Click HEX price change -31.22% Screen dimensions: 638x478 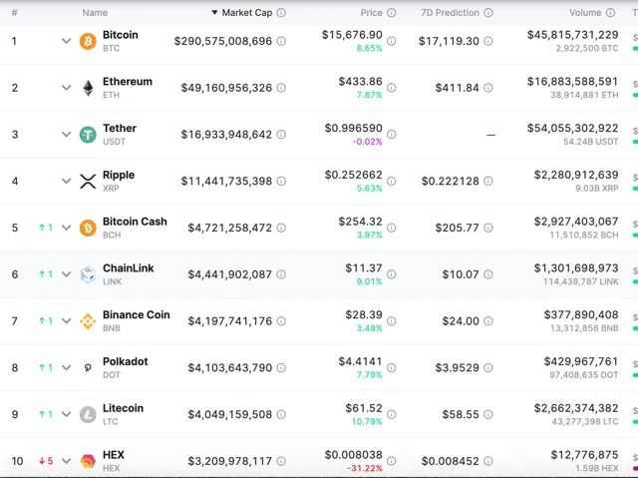point(365,468)
